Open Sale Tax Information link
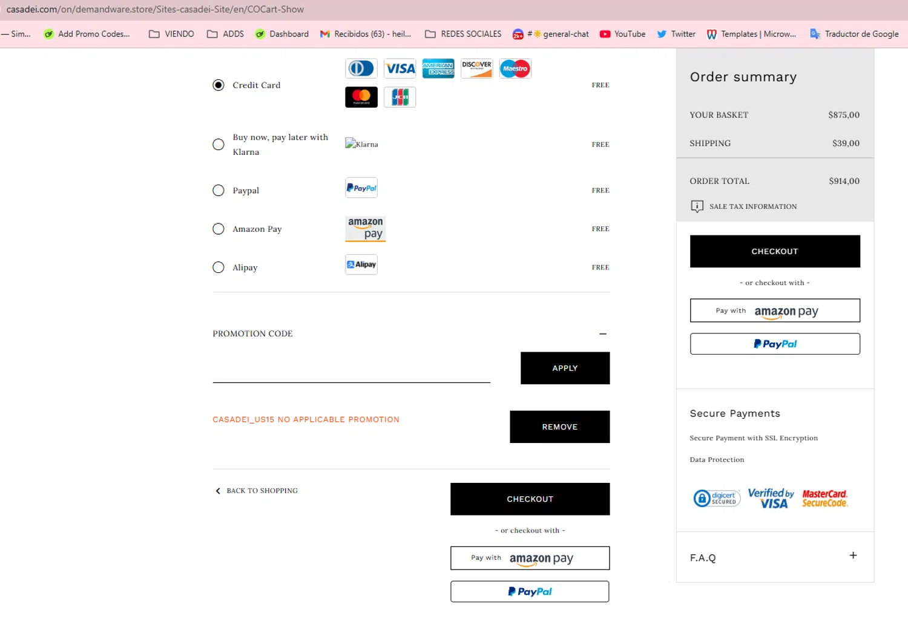 pos(753,206)
